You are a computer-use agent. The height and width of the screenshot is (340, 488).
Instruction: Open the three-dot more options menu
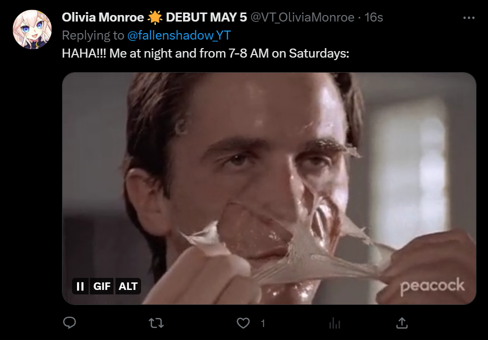(x=468, y=18)
